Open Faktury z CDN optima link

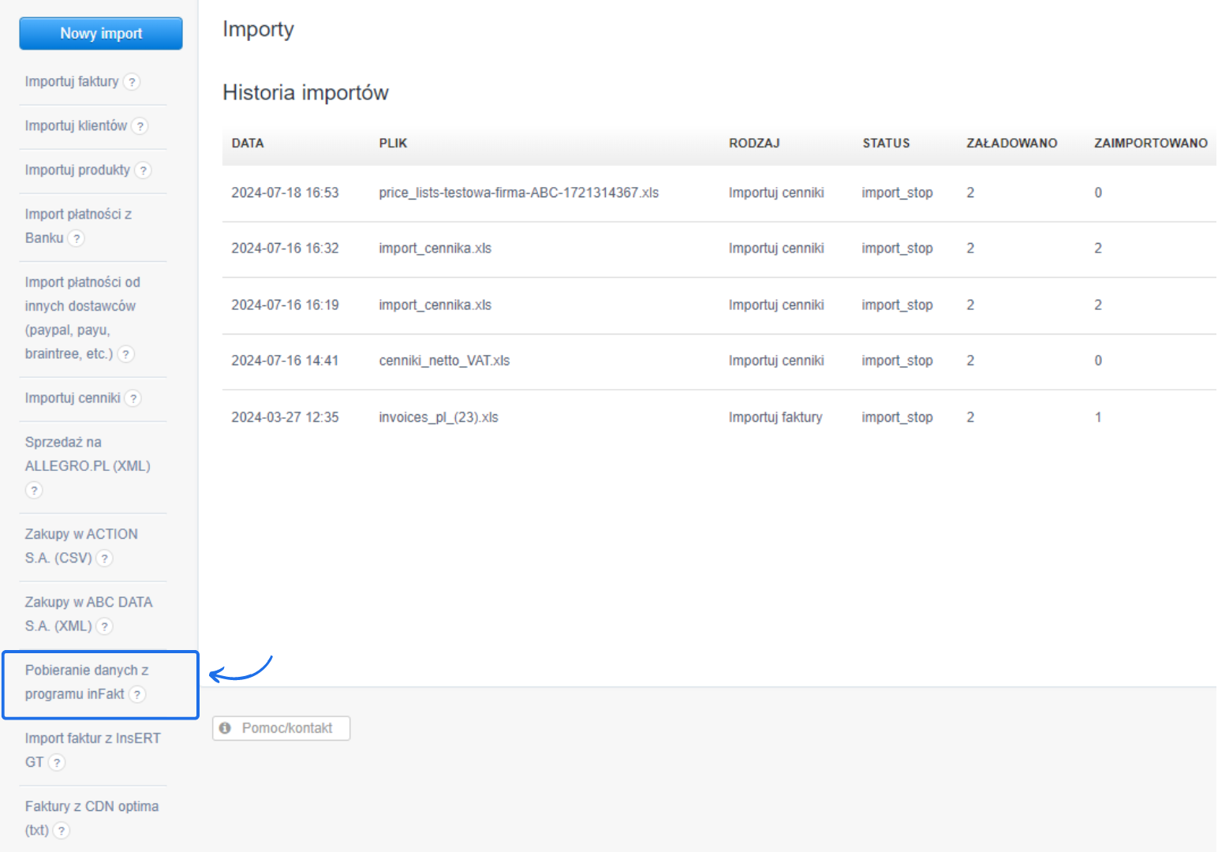tap(92, 806)
